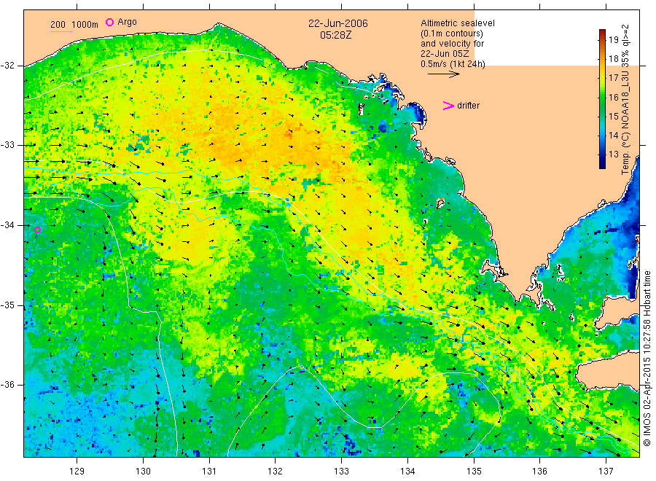The width and height of the screenshot is (656, 481).
Task: Click the longitude label 132
Action: click(276, 472)
